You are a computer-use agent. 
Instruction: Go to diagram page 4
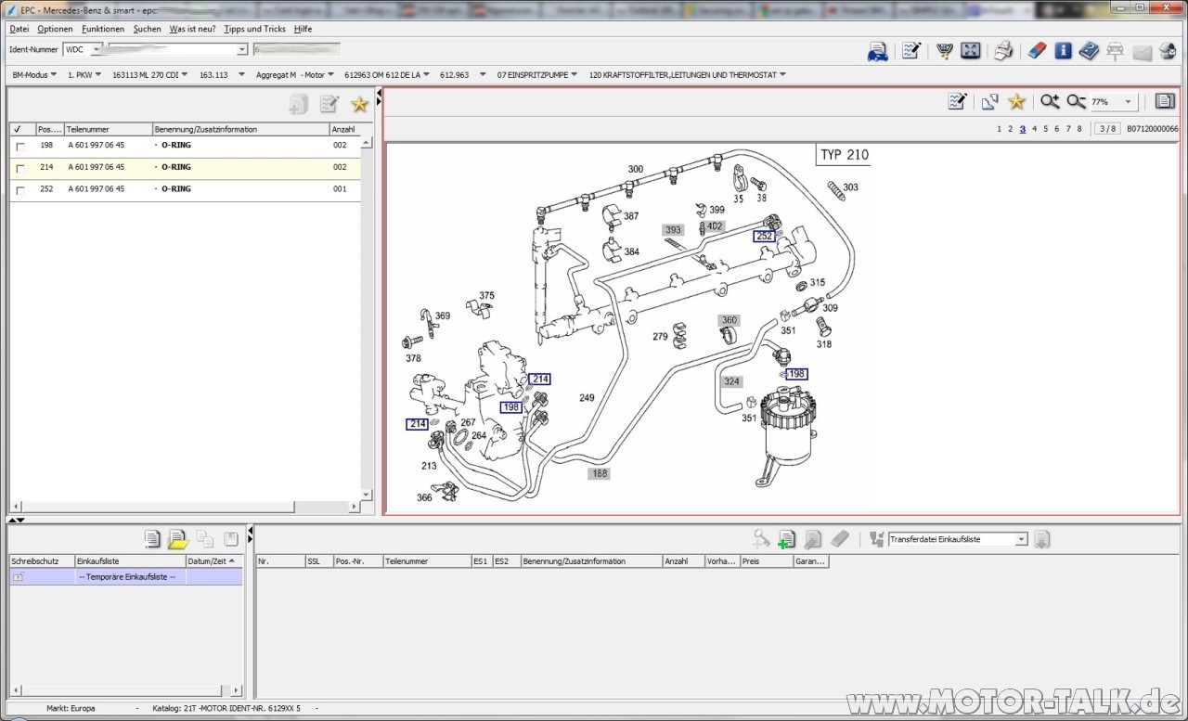pos(1034,129)
